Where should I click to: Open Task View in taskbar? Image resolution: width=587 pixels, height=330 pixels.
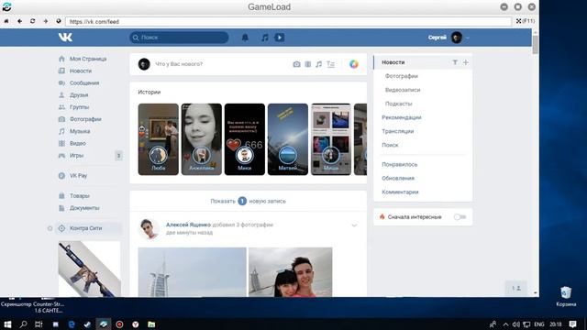coord(39,324)
